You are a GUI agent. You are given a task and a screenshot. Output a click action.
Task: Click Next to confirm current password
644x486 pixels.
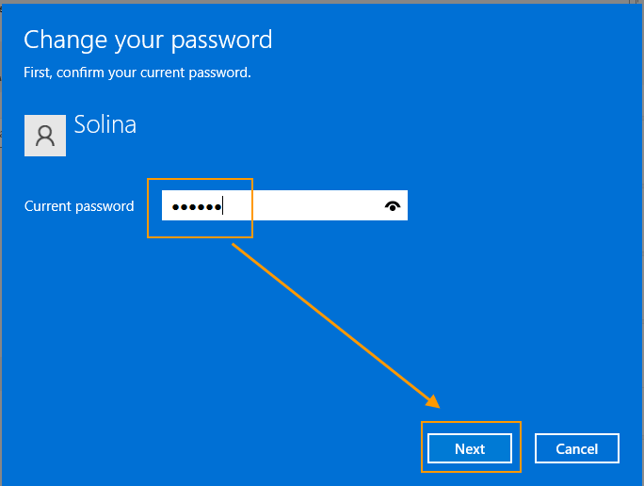470,448
